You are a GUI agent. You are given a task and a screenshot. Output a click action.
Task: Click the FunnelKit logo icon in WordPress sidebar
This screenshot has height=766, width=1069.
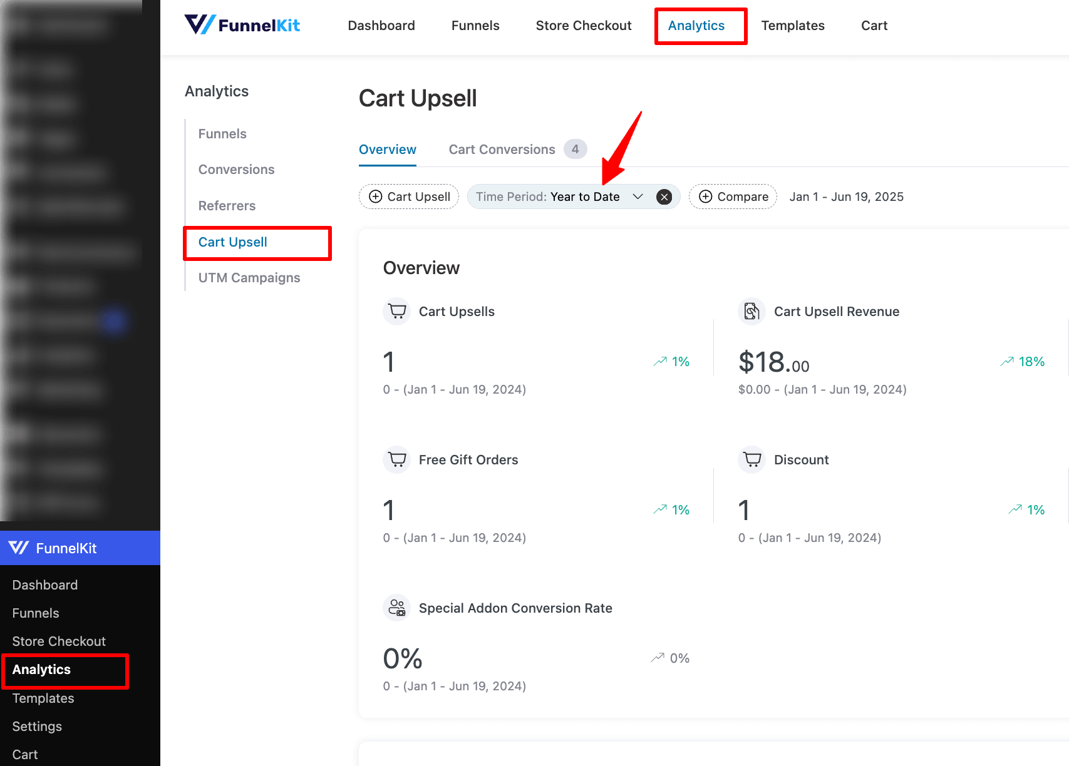click(19, 548)
